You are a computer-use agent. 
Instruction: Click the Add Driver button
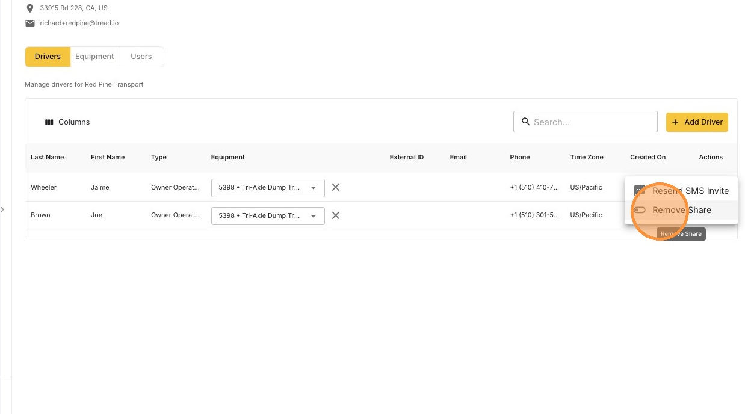click(697, 122)
